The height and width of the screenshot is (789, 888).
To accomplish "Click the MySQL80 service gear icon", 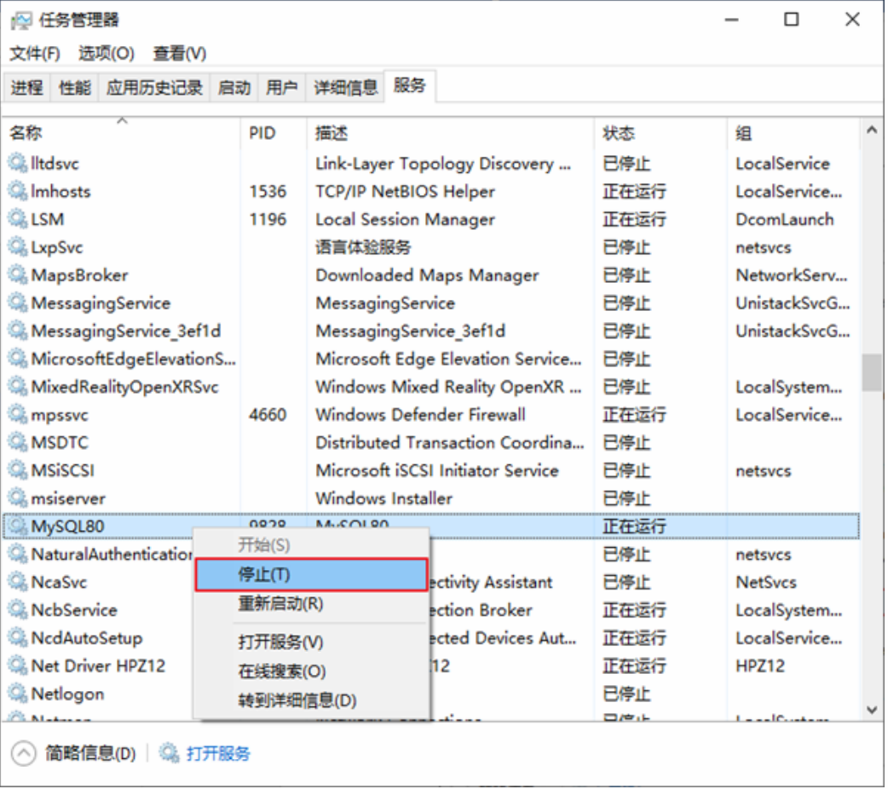I will 18,527.
